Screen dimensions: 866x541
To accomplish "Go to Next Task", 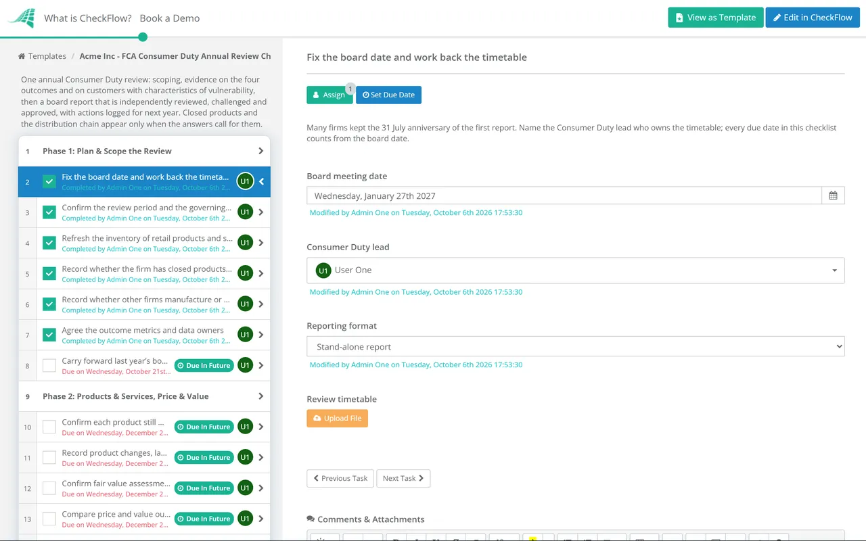I will click(x=403, y=478).
